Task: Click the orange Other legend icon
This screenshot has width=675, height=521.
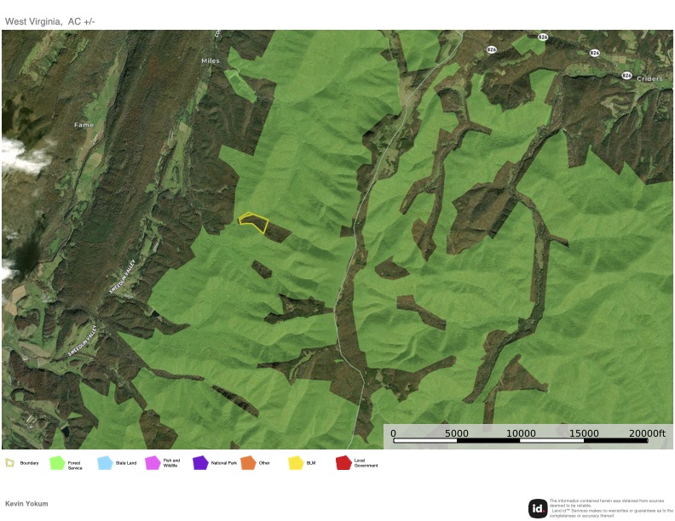Action: pyautogui.click(x=248, y=463)
